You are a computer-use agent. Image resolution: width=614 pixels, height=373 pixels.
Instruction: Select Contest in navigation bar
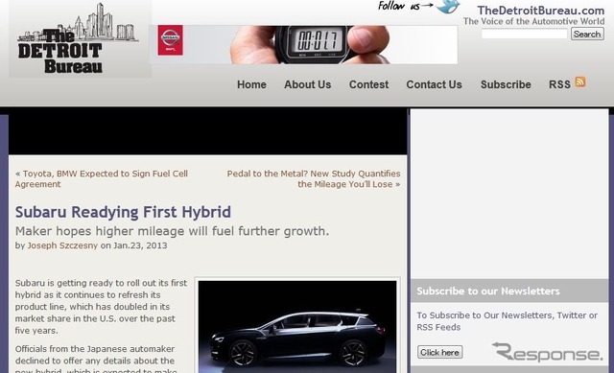pyautogui.click(x=368, y=84)
